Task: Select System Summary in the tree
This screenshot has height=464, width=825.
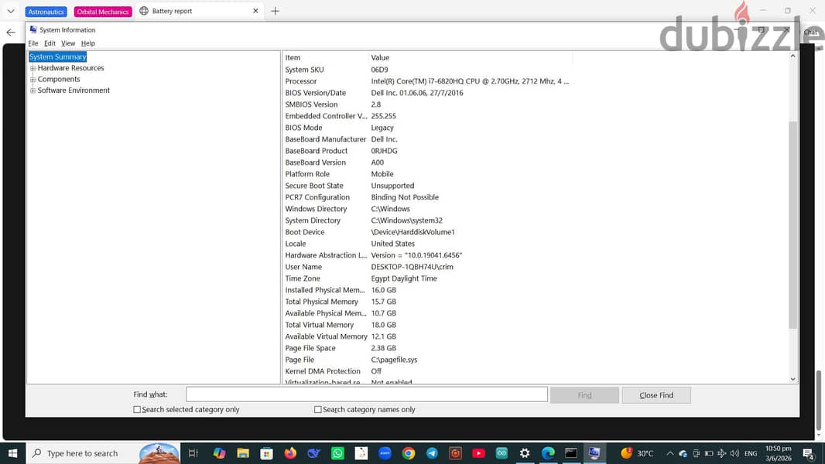Action: pyautogui.click(x=57, y=56)
